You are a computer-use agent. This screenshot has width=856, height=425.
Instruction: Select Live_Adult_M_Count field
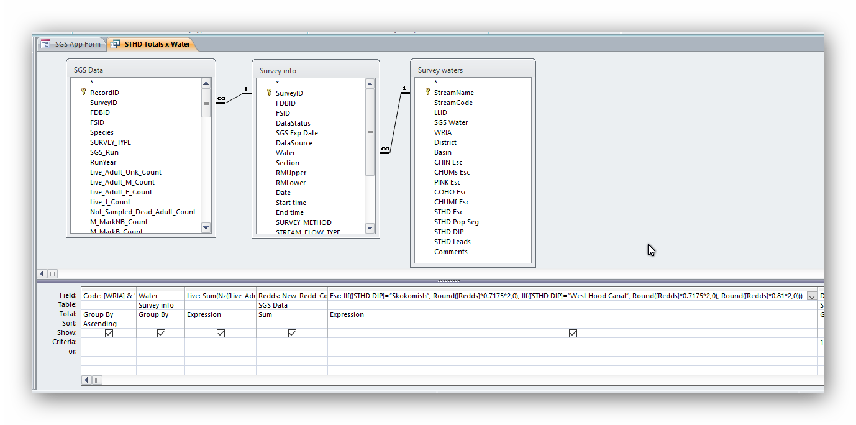tap(122, 182)
